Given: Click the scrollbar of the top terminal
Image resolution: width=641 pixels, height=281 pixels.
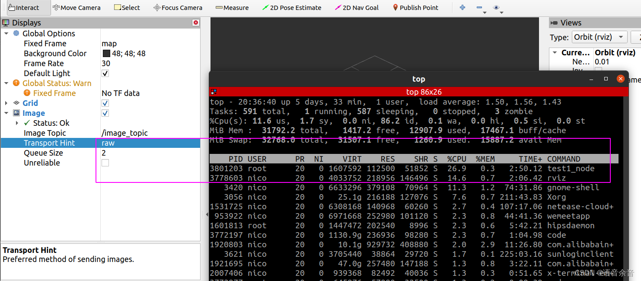Looking at the screenshot, I should click(626, 188).
